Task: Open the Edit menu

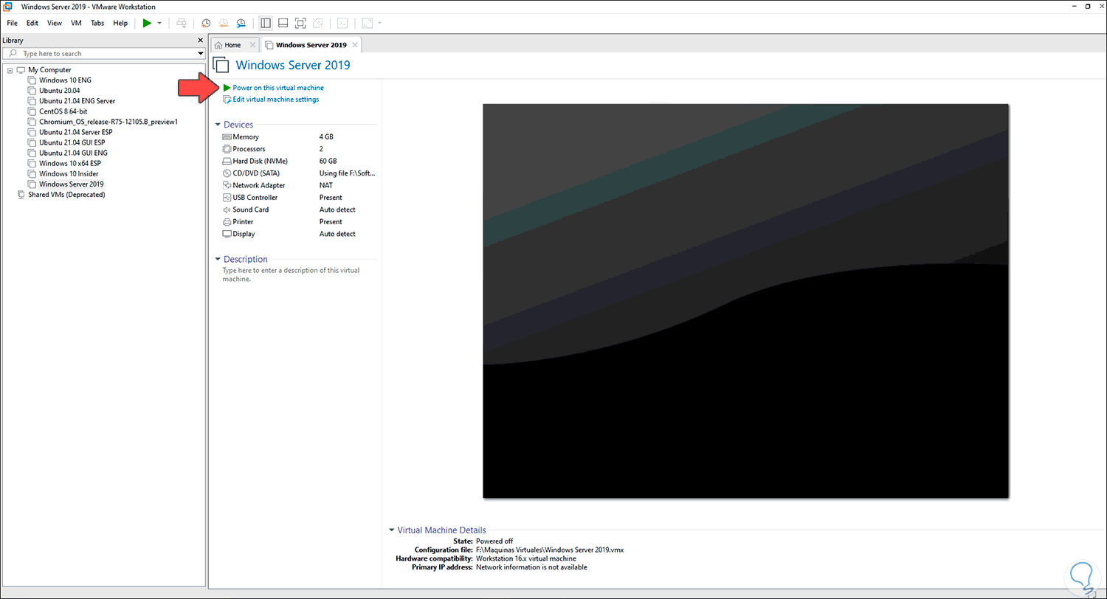Action: click(x=32, y=23)
